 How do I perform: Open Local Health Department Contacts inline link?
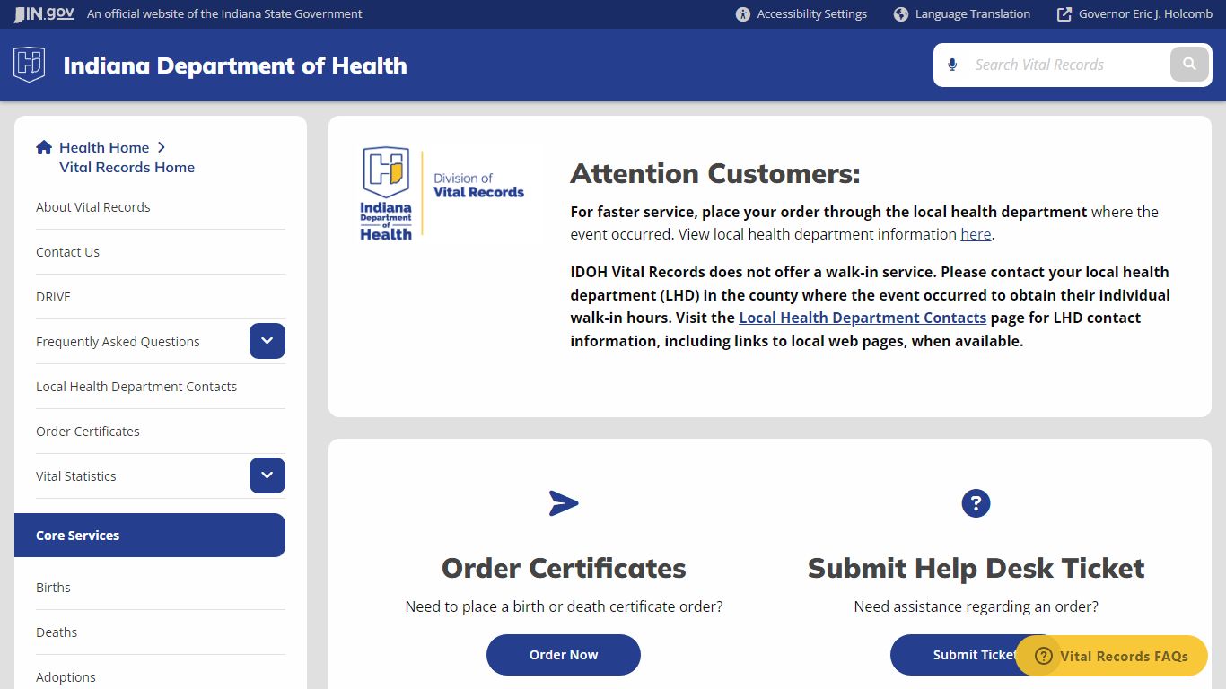(x=863, y=318)
